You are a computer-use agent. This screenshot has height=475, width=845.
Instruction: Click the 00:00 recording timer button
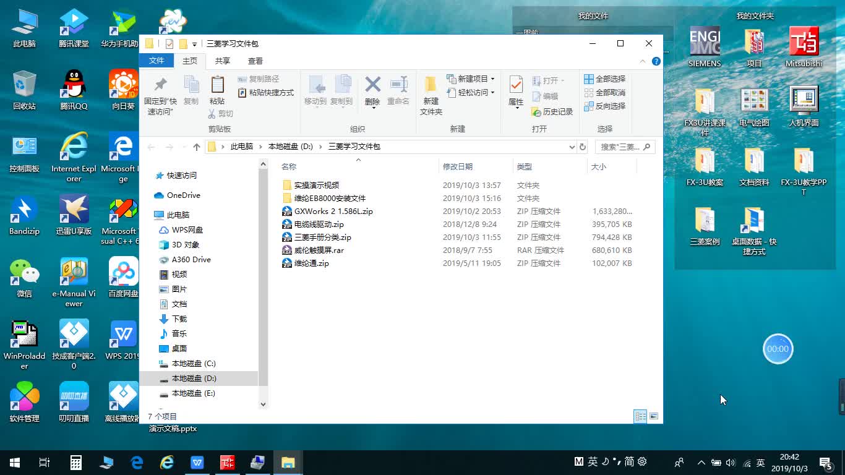pos(778,349)
